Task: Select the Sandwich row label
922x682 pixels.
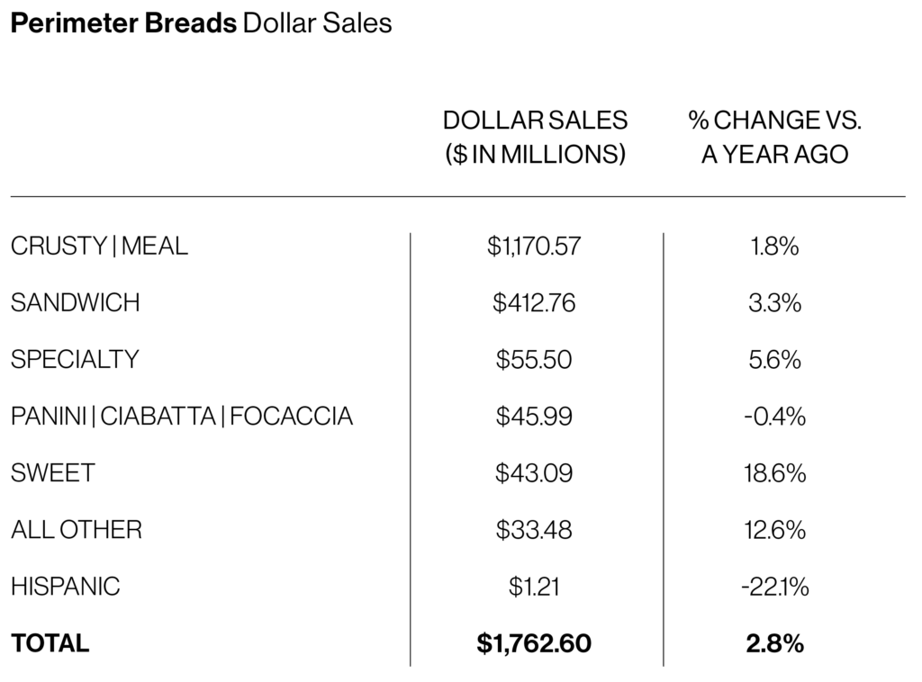Action: pyautogui.click(x=76, y=302)
